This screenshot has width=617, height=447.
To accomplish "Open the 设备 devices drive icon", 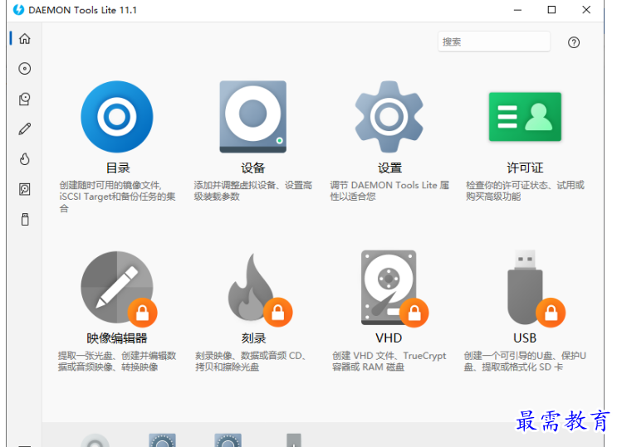I will 253,117.
